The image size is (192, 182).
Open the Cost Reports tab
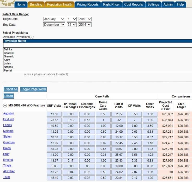(134, 4)
